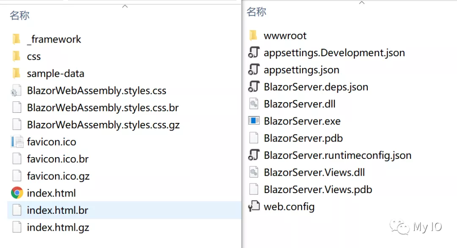Image resolution: width=457 pixels, height=248 pixels.
Task: Collapse the left pane using the chevron arrow
Action: point(125,6)
